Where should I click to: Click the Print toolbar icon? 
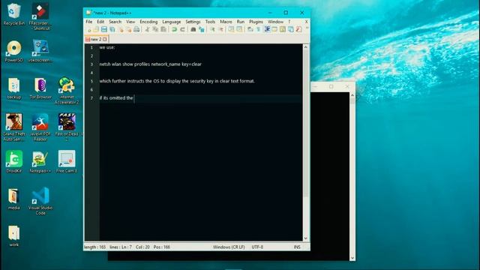coord(136,29)
